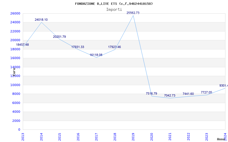This screenshot has width=228, height=142.
Task: Click the 4000 y-axis tick label
Action: (16, 112)
